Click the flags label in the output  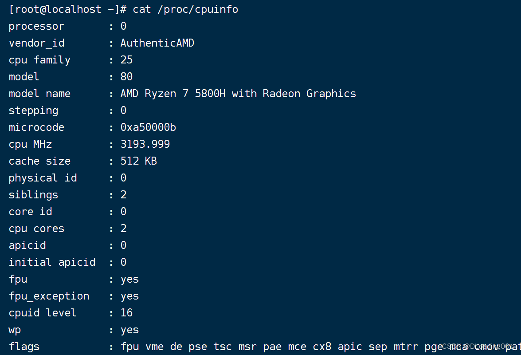click(24, 346)
